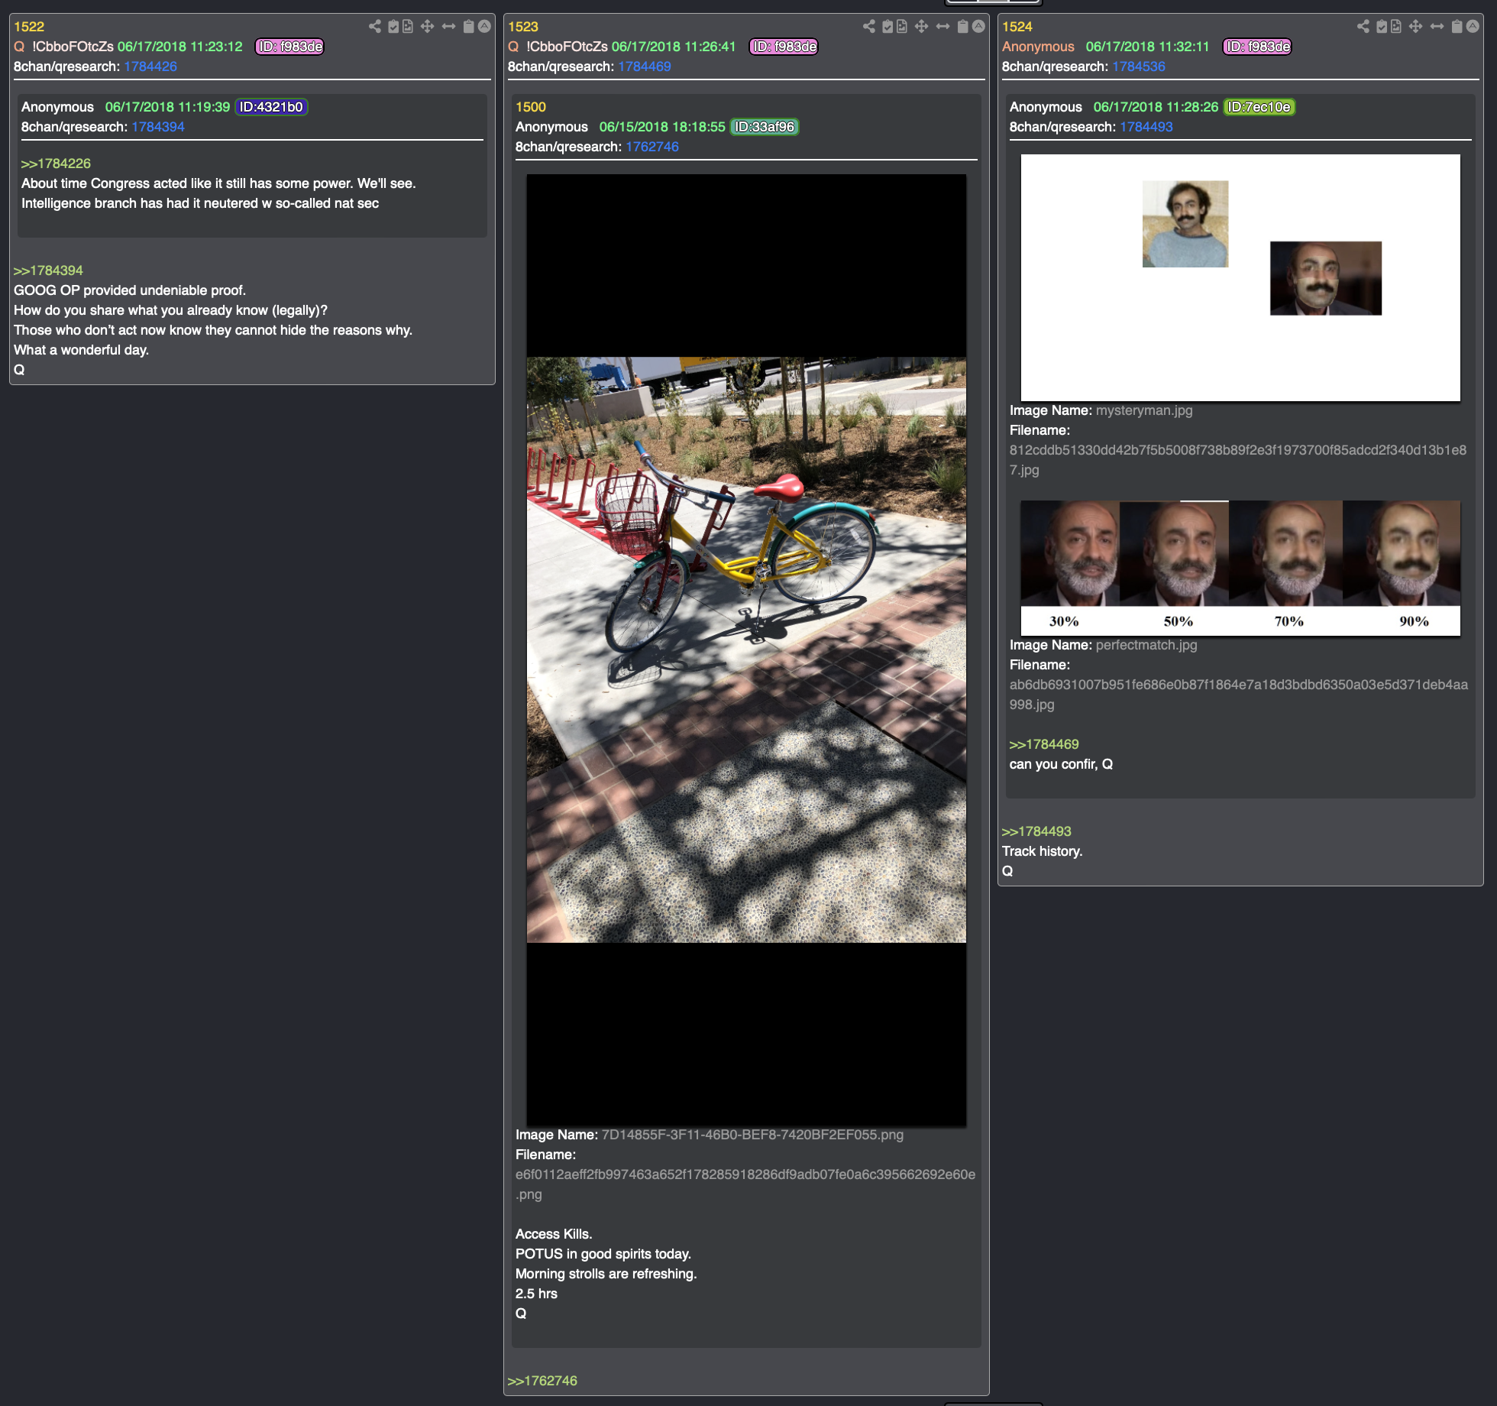The width and height of the screenshot is (1497, 1406).
Task: Click post number 1523
Action: pyautogui.click(x=523, y=27)
